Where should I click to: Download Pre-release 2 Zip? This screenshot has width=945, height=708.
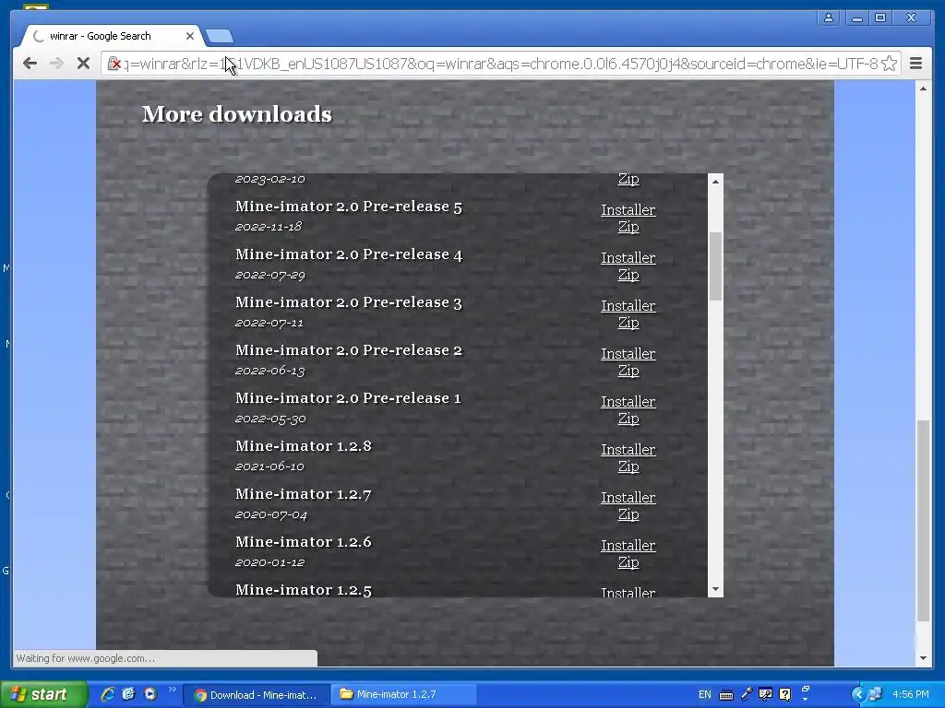pos(628,371)
